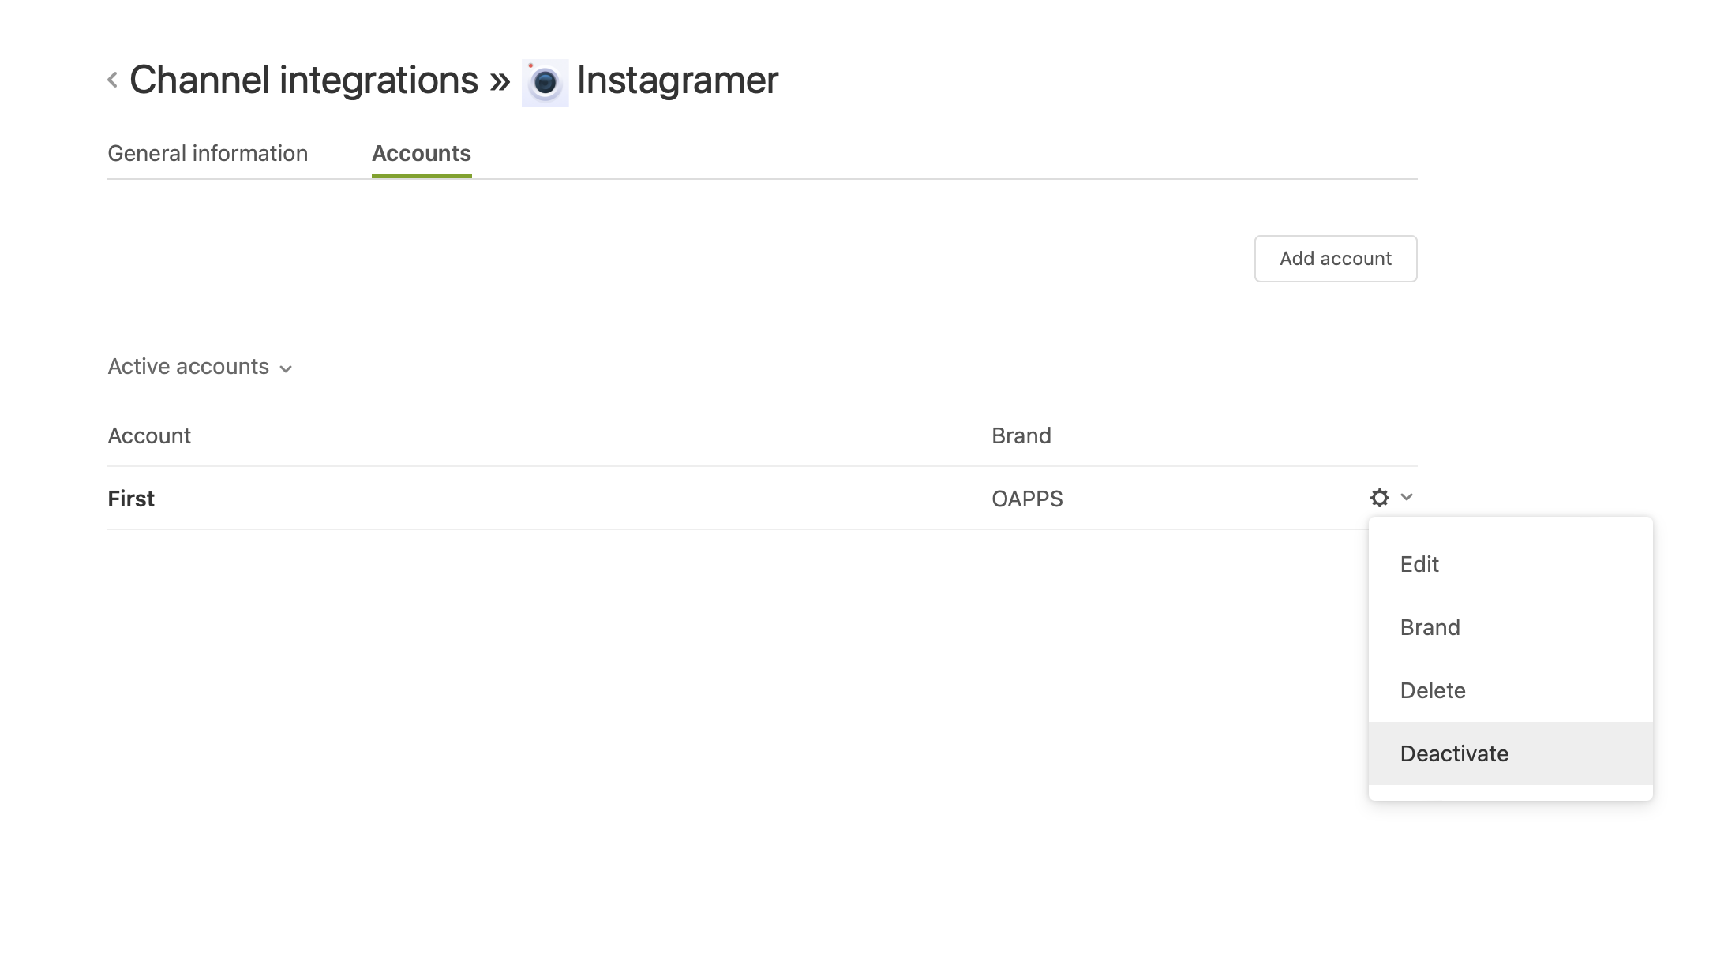Switch to the General information tab
Screen dimensions: 1724x953
pos(208,153)
